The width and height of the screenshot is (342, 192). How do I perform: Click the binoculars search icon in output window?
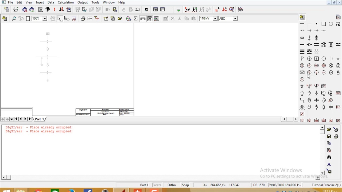(x=329, y=157)
